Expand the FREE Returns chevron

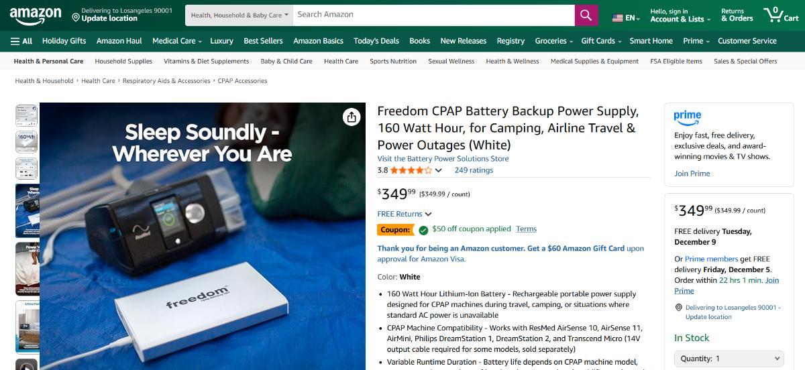coord(428,214)
